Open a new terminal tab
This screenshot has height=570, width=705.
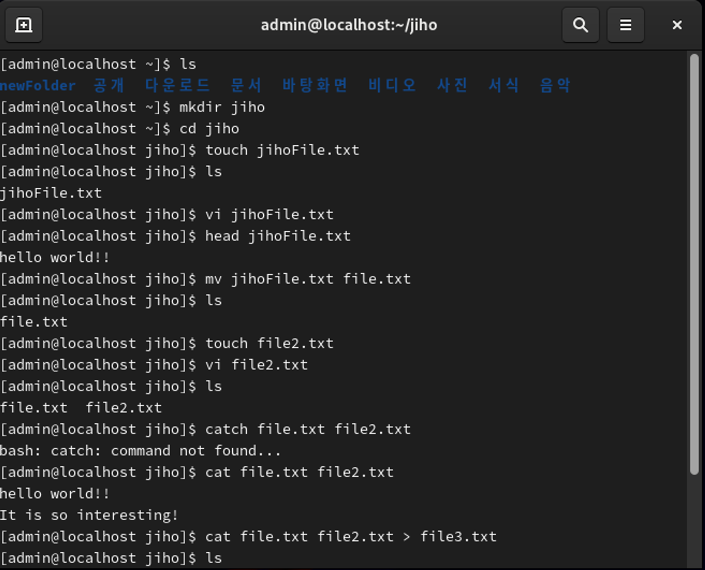click(24, 25)
